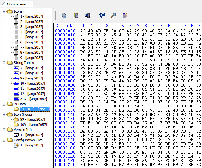Image resolution: width=202 pixels, height=168 pixels.
Task: Collapse the RCData tree node
Action: pyautogui.click(x=4, y=104)
